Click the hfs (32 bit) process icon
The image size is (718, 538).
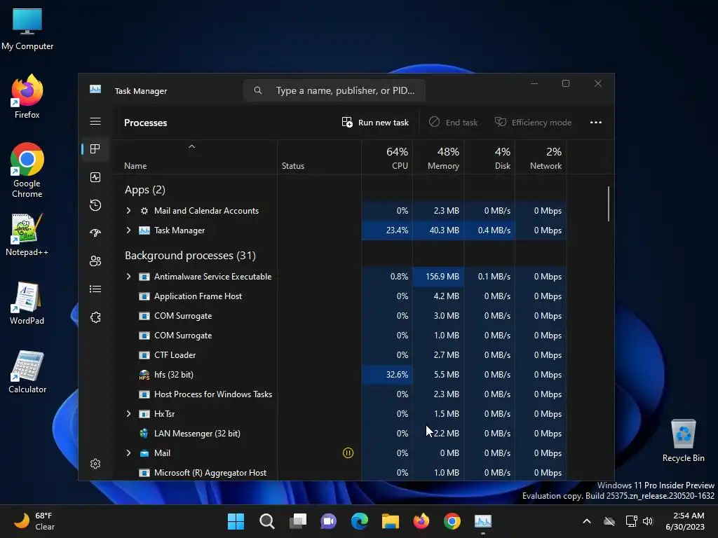point(144,375)
